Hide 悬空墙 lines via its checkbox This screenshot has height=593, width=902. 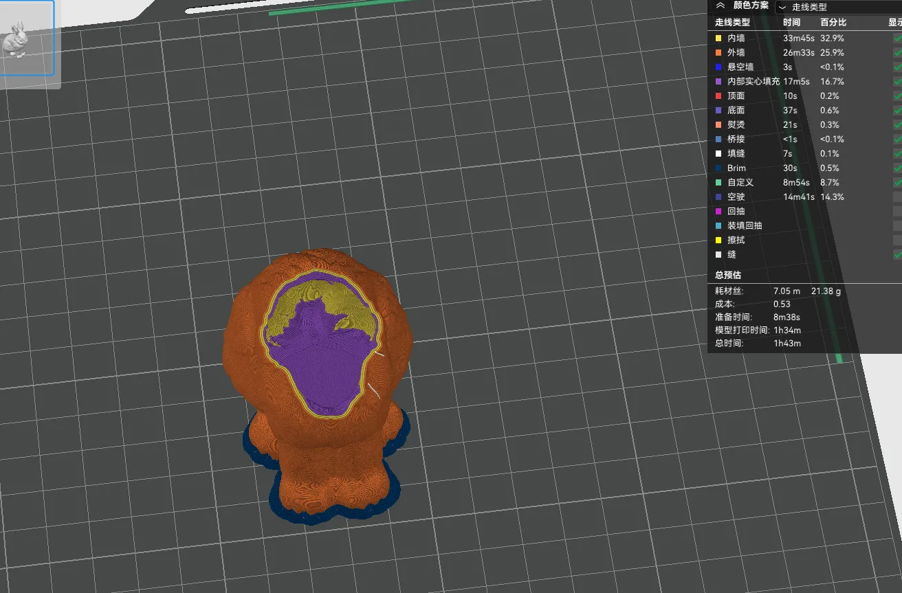click(898, 67)
